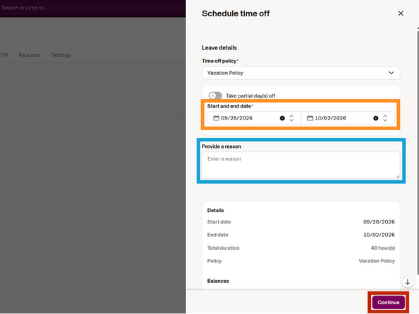Click the Balances heading
Image resolution: width=419 pixels, height=314 pixels.
(218, 281)
